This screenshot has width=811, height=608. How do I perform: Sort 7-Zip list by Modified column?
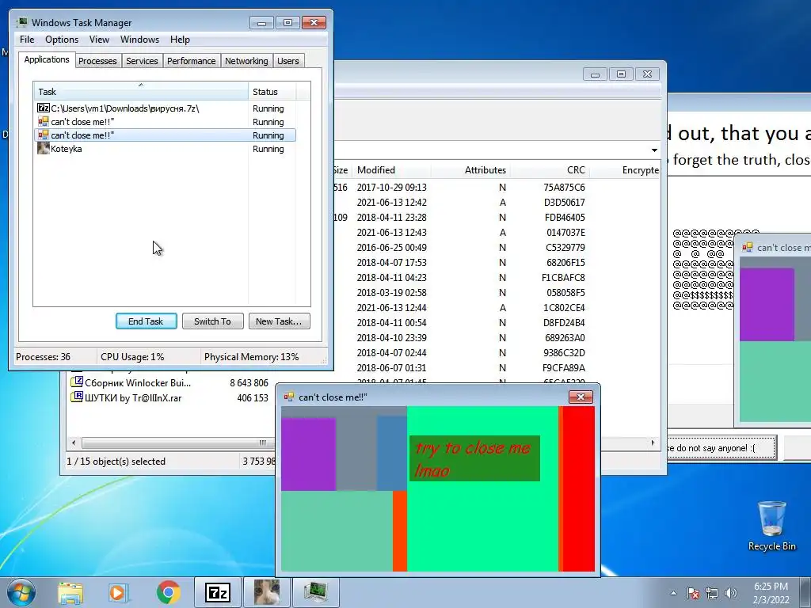tap(391, 170)
